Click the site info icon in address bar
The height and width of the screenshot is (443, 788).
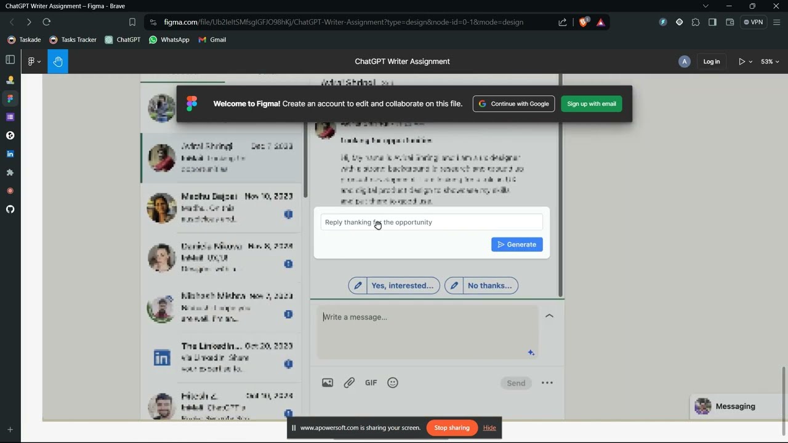[153, 22]
